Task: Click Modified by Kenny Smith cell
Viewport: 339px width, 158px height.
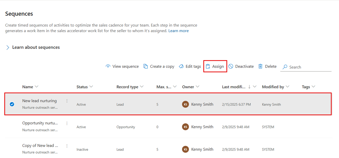Action: coord(271,104)
